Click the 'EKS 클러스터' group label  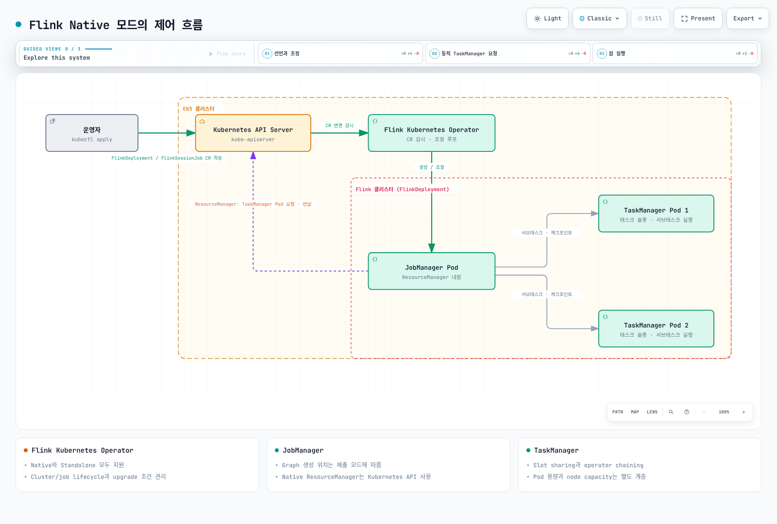tap(199, 109)
